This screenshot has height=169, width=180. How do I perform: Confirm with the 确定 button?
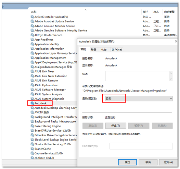(127, 162)
